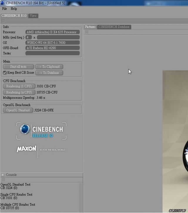Click the rendered picture preview
The height and width of the screenshot is (213, 188).
coord(175,141)
